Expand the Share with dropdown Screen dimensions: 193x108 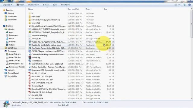point(33,5)
